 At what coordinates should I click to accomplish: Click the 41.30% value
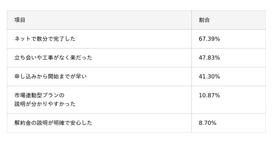tap(209, 76)
